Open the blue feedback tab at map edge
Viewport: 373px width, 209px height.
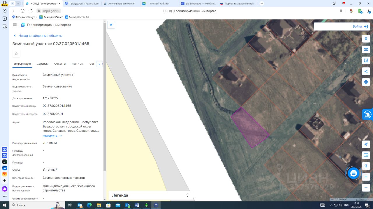pyautogui.click(x=368, y=114)
